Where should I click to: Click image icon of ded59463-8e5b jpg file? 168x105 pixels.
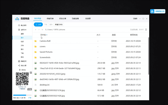pyautogui.click(x=35, y=79)
